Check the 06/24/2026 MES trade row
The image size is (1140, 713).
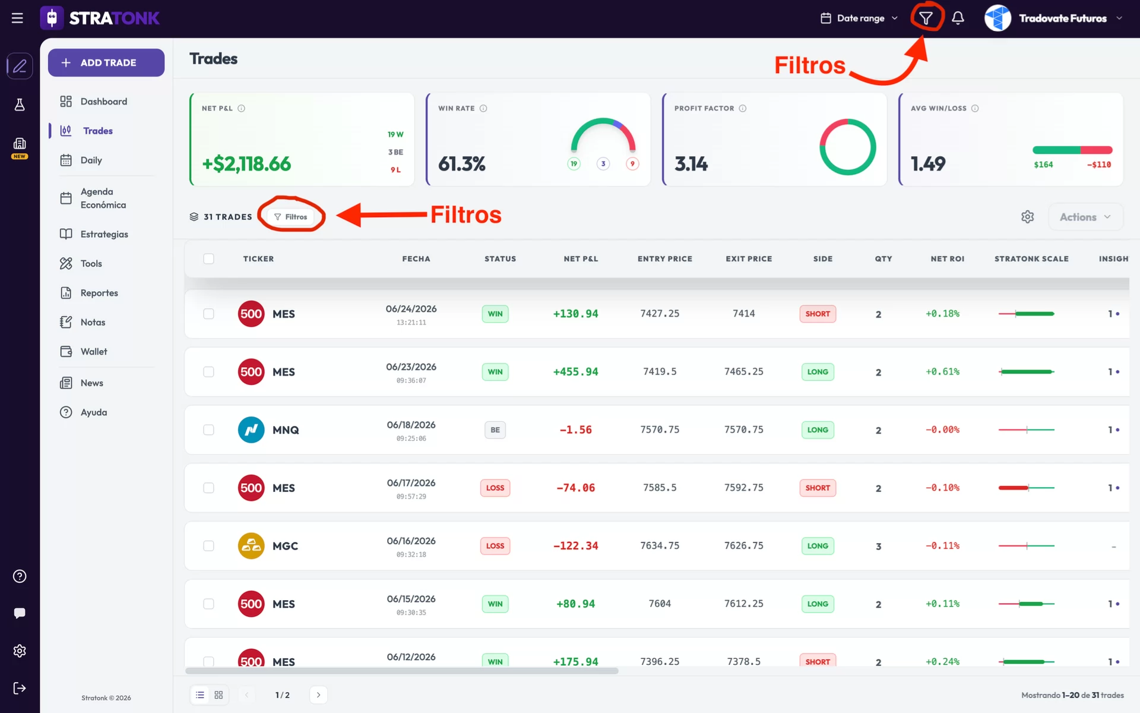point(208,314)
